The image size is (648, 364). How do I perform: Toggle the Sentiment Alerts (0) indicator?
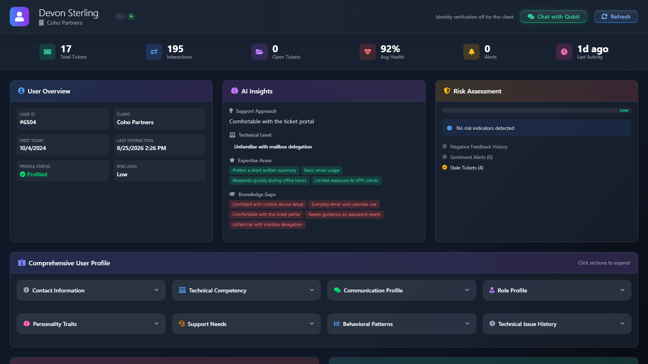click(x=445, y=157)
